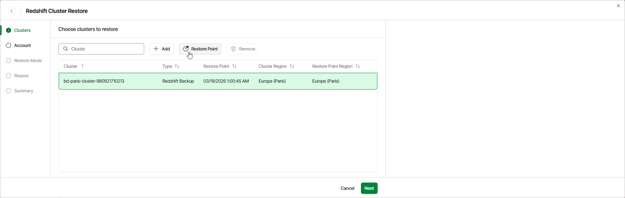Select the Restore Mode step circle

[9, 61]
